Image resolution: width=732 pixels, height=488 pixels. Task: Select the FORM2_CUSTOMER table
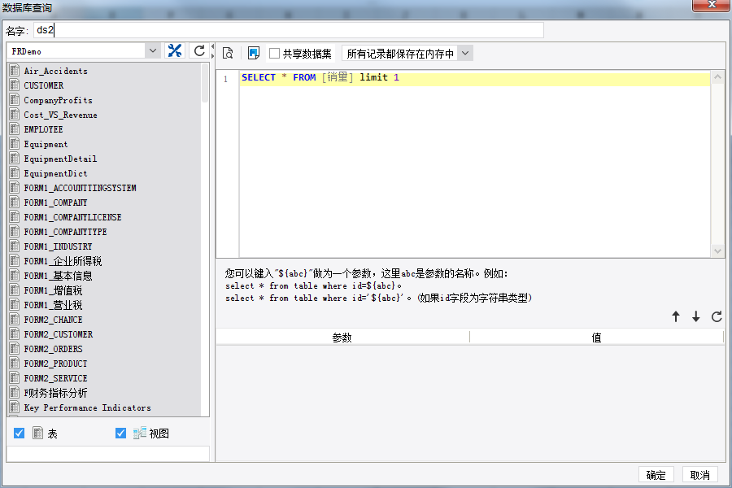(59, 334)
